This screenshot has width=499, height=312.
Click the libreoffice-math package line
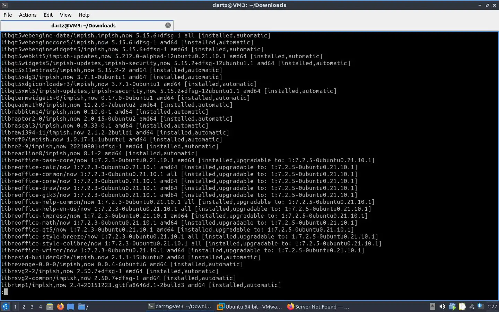tap(179, 223)
